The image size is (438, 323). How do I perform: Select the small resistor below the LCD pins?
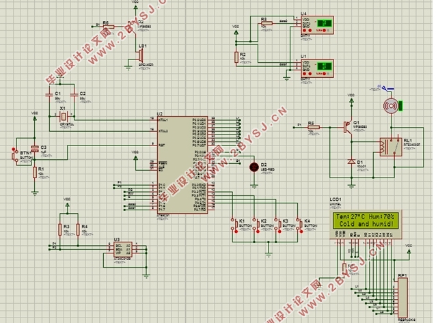click(x=344, y=267)
